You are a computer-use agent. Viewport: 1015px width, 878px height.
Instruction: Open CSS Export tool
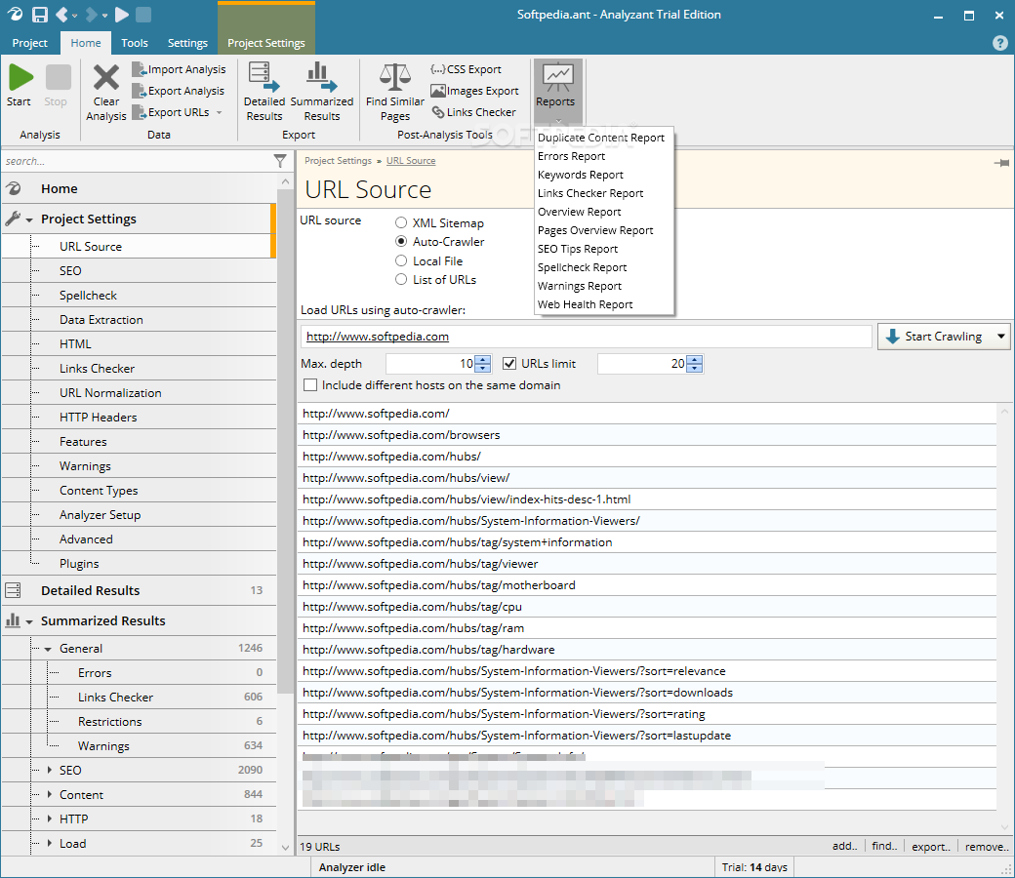click(x=467, y=69)
